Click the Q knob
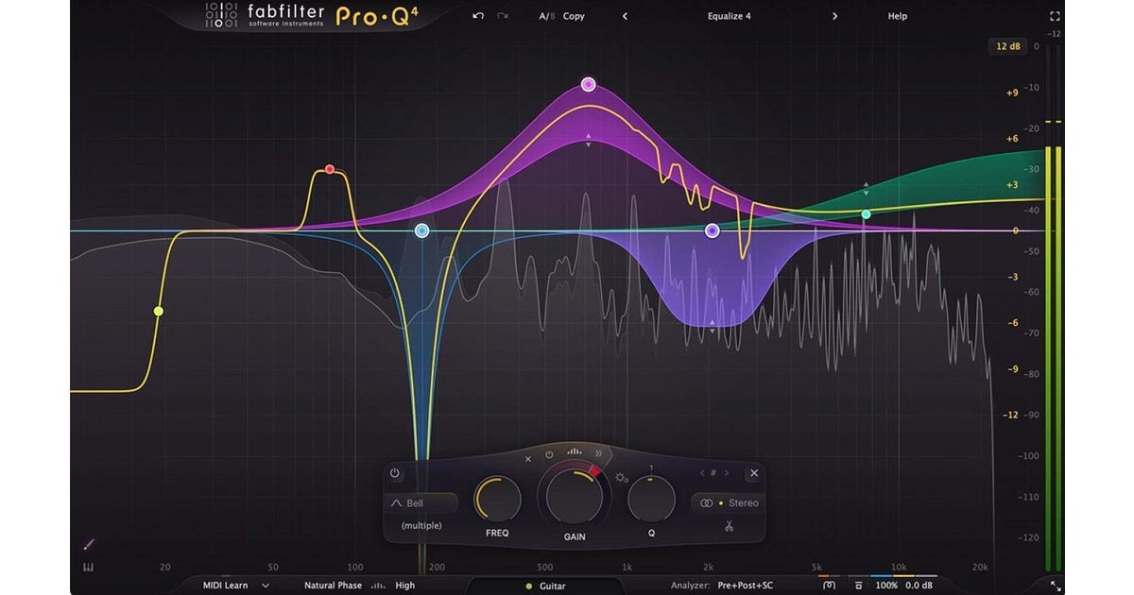The image size is (1134, 595). tap(651, 499)
